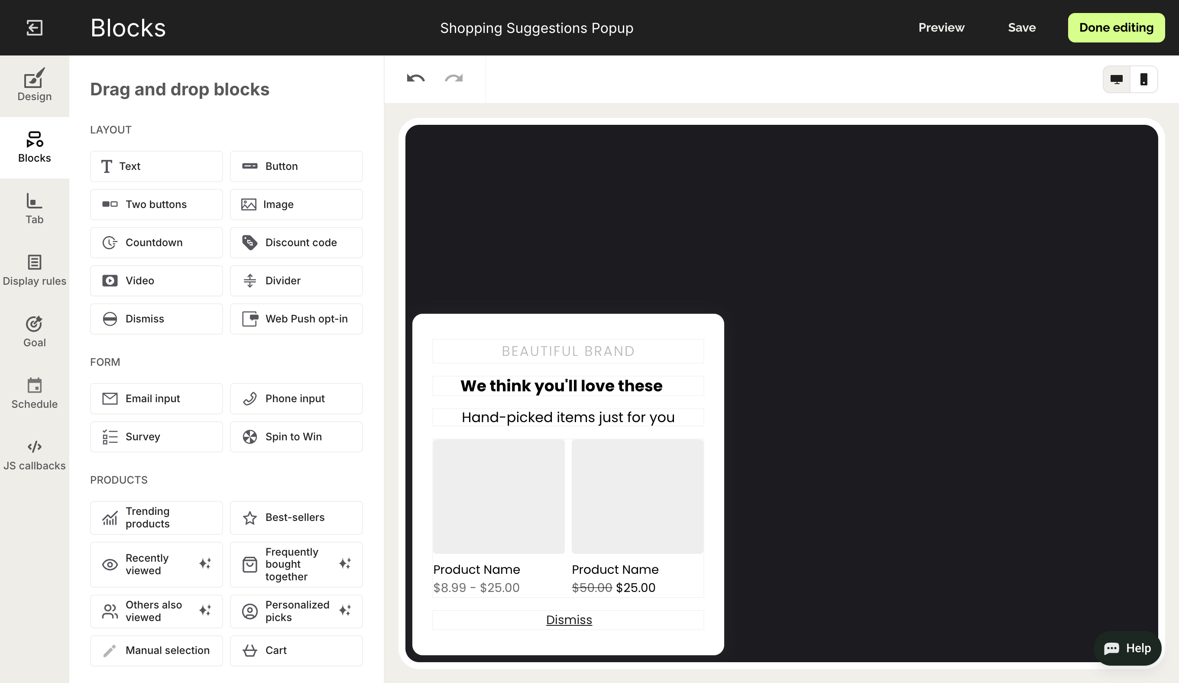1179x683 pixels.
Task: Add a Countdown block
Action: coord(156,243)
